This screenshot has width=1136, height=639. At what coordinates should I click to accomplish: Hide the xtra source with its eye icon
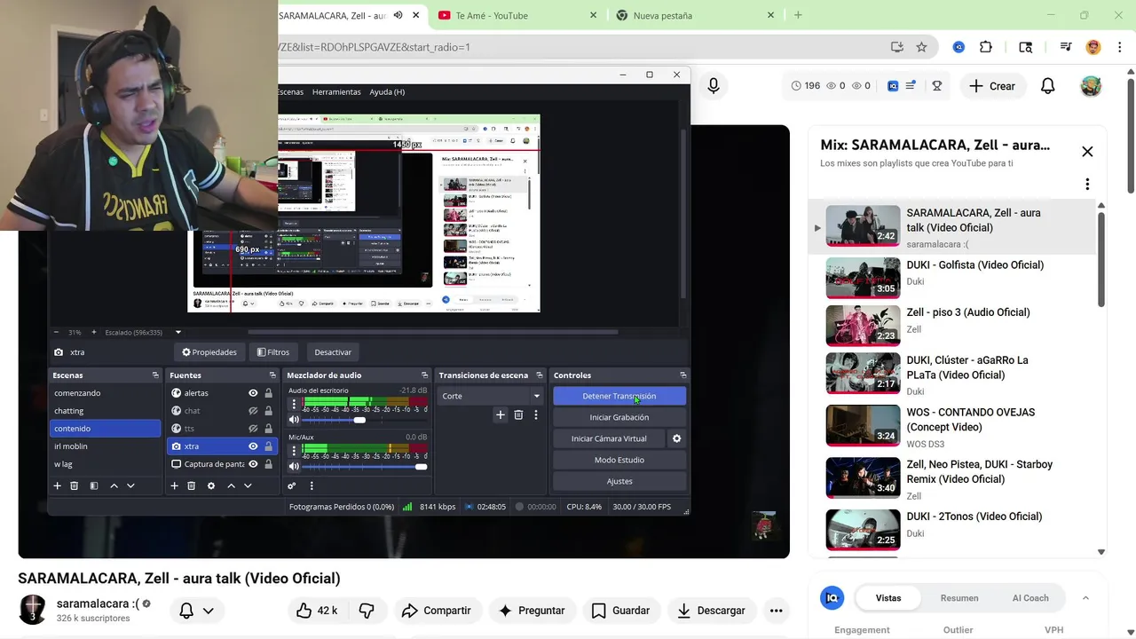pos(253,446)
